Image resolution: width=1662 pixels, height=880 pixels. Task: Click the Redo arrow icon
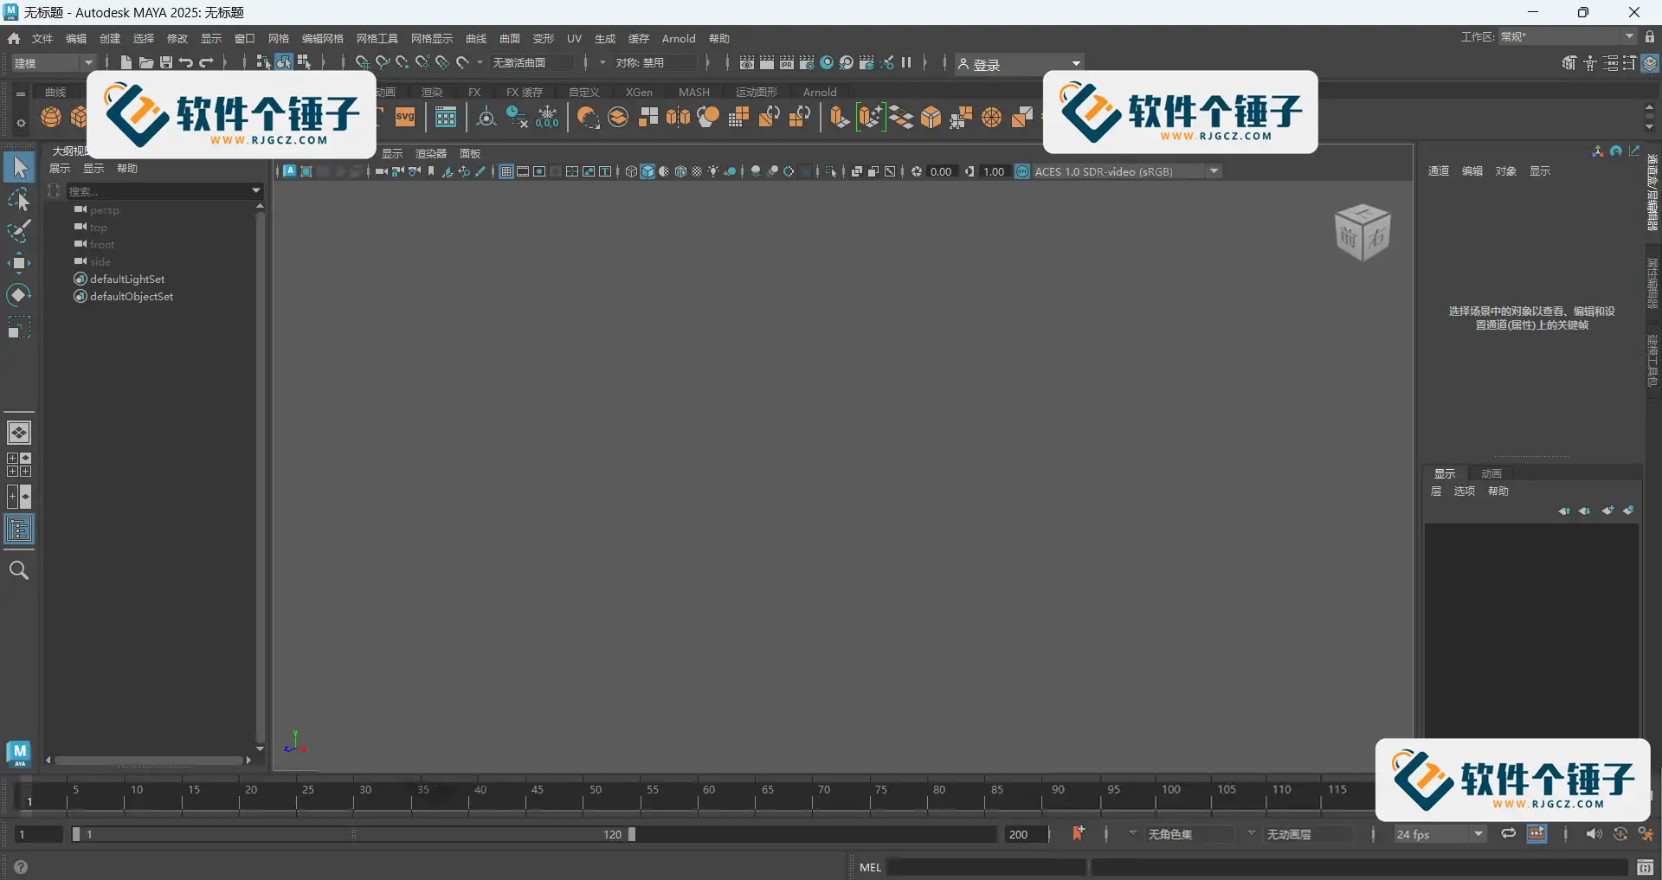pos(206,62)
